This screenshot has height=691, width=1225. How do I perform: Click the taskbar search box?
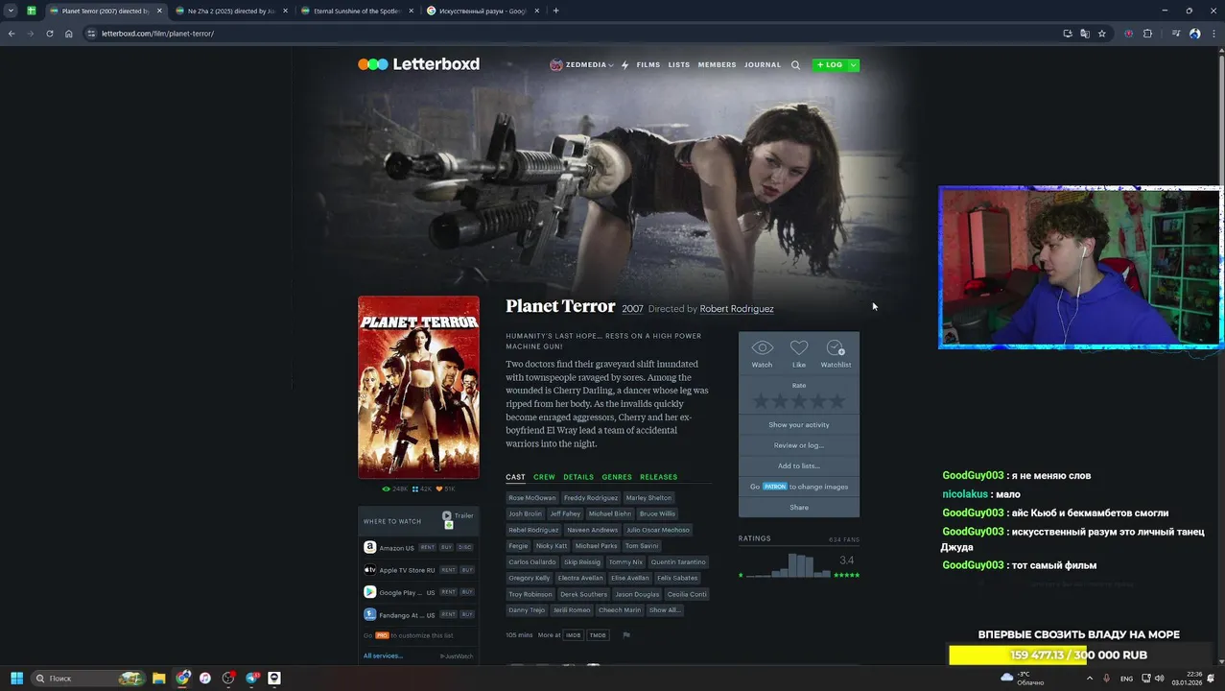(x=86, y=678)
